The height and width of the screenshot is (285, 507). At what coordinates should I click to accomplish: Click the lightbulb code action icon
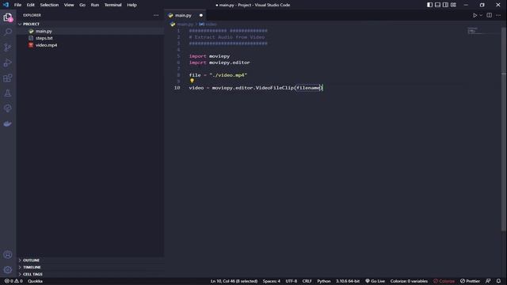pos(192,81)
